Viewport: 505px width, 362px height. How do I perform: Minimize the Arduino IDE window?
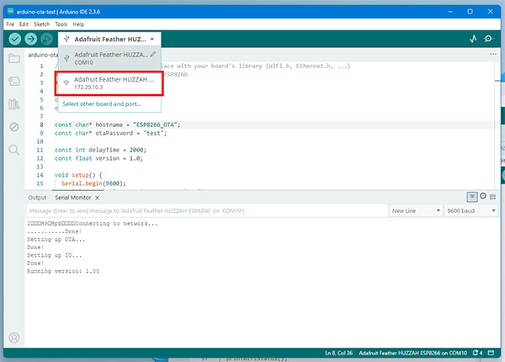(x=450, y=12)
